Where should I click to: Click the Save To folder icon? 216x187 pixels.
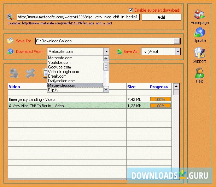(10, 41)
